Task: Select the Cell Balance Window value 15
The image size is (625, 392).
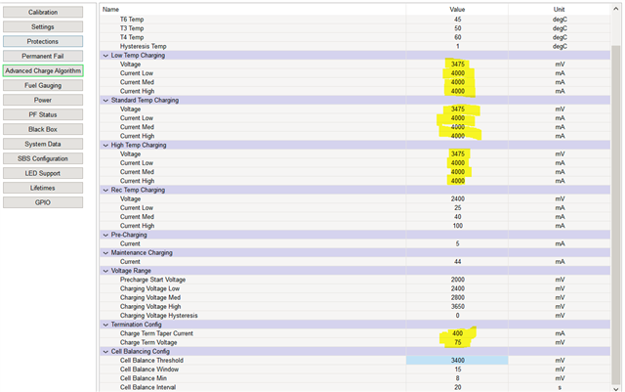Action: coord(457,370)
